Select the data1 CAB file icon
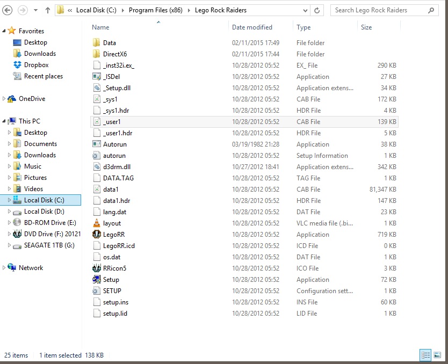The width and height of the screenshot is (448, 364). tap(97, 190)
